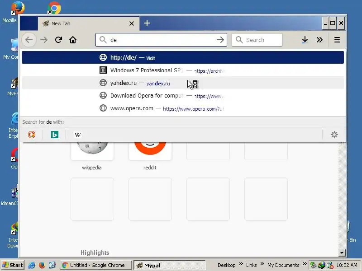Click the forward navigation arrow

(x=43, y=40)
